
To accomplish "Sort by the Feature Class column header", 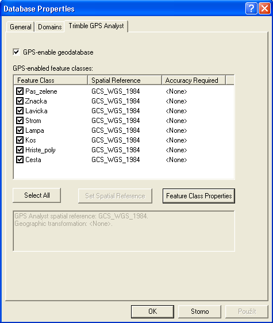I will click(51, 80).
